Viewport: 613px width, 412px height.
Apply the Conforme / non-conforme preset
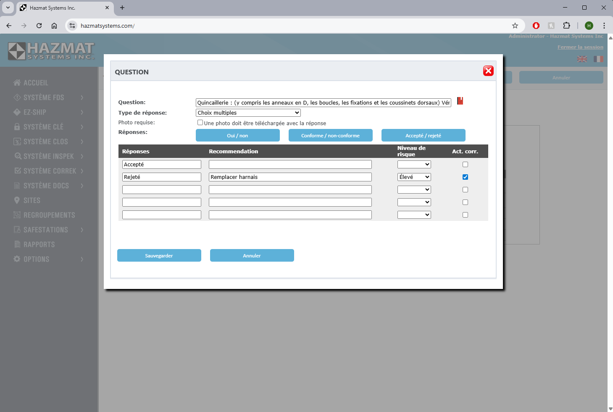tap(330, 135)
